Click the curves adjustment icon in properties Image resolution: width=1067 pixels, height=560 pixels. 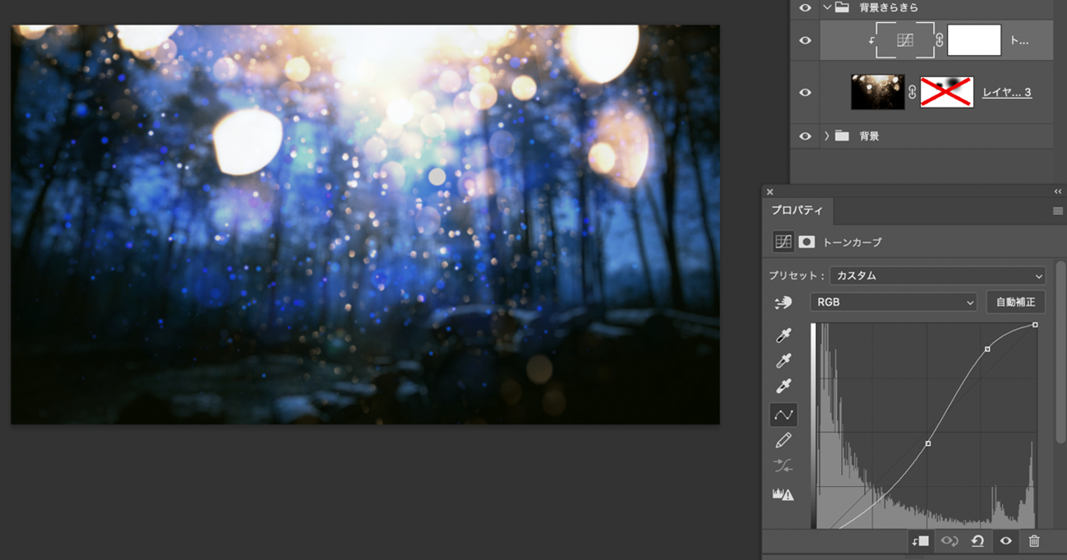pyautogui.click(x=783, y=242)
